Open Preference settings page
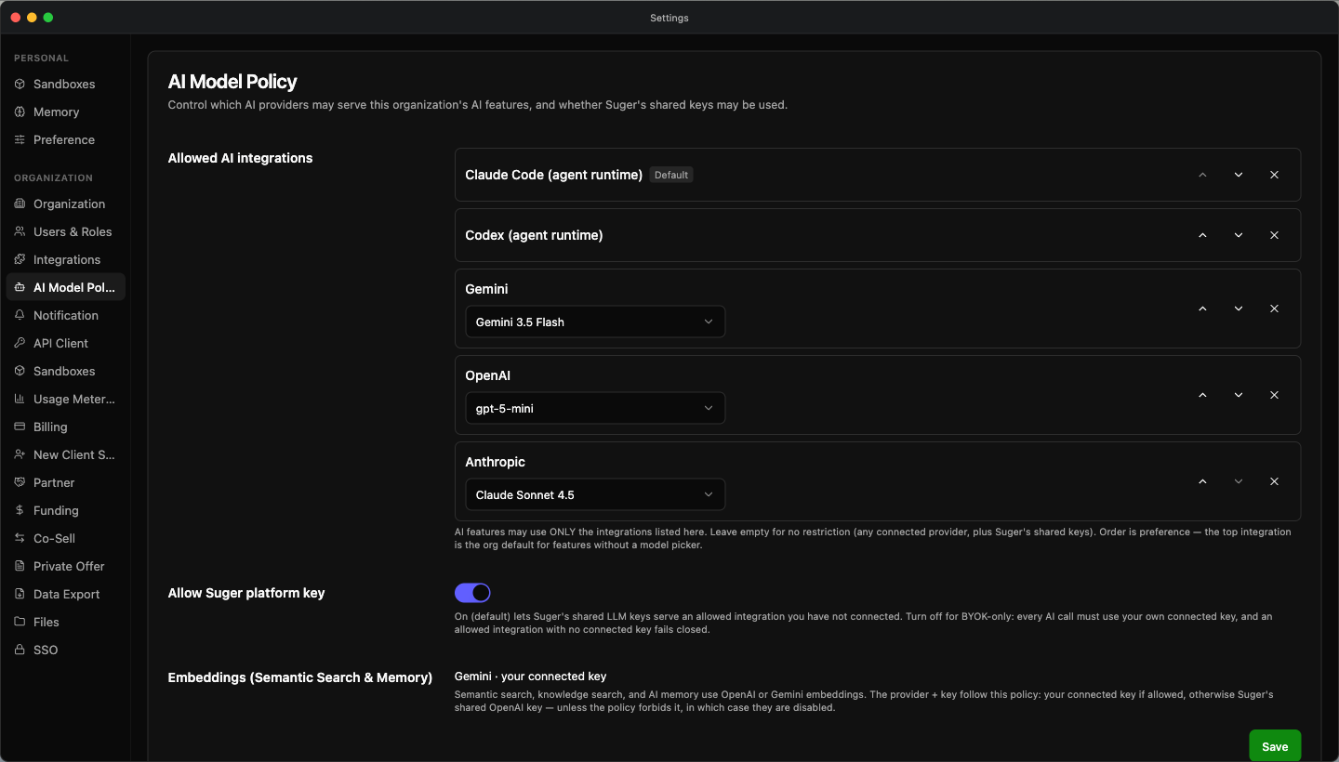Image resolution: width=1339 pixels, height=762 pixels. 65,139
